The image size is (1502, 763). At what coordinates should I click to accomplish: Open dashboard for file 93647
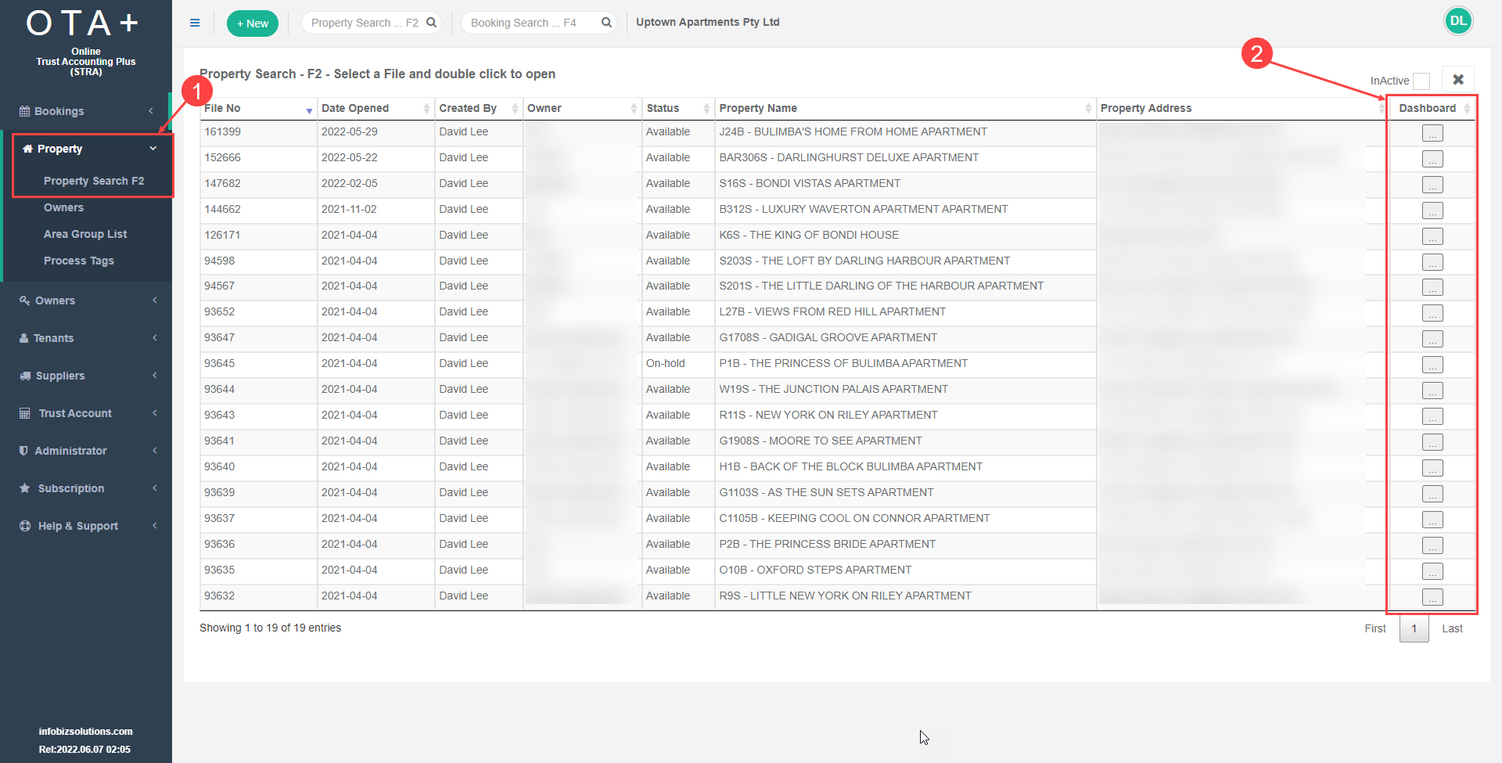point(1432,340)
